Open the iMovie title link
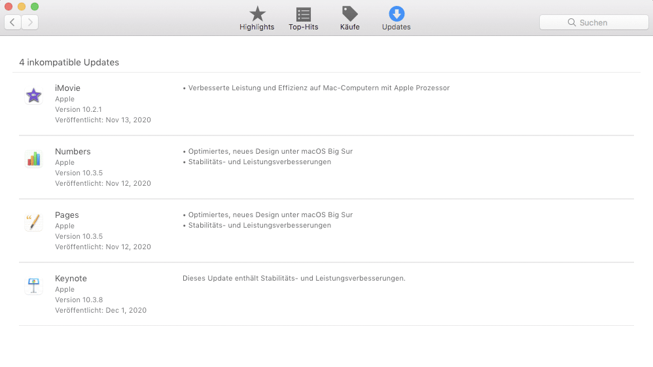653x367 pixels. click(x=67, y=88)
